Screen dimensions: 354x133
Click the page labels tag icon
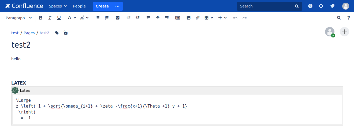(57, 33)
